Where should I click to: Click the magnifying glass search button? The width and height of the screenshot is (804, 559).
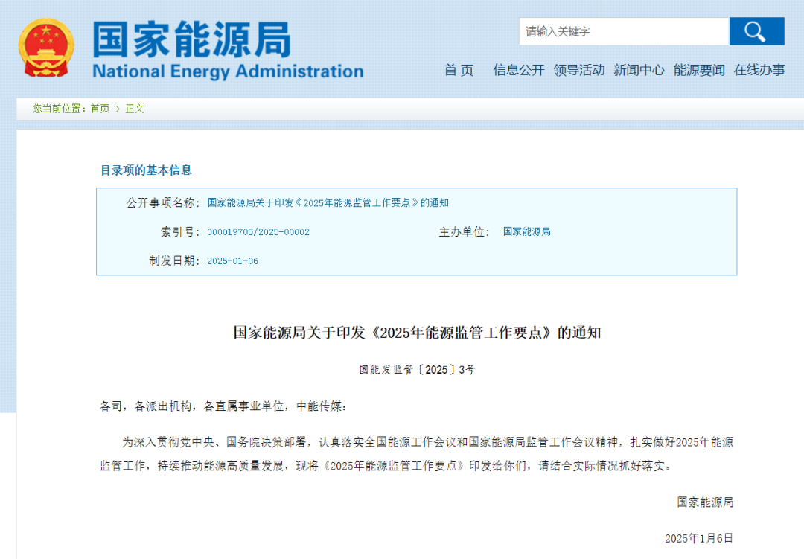[x=756, y=31]
